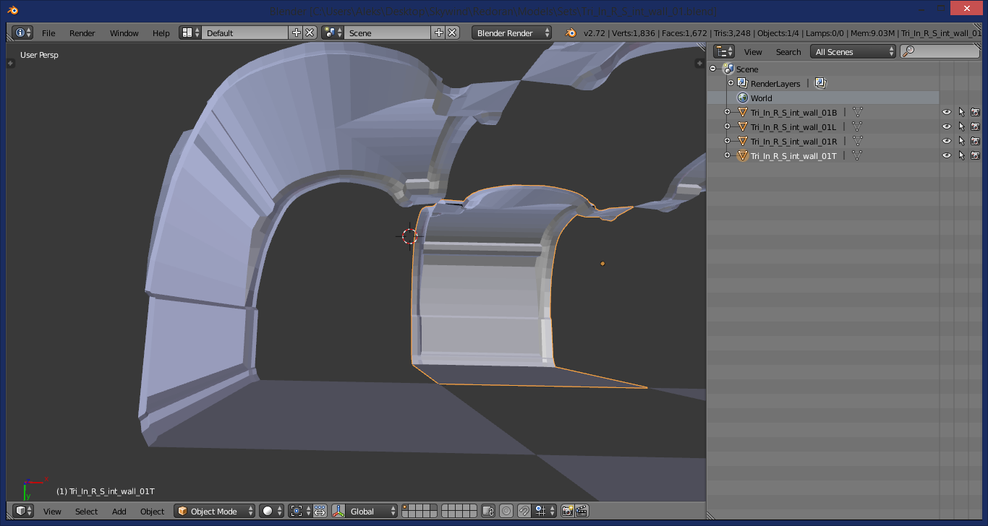Click the outliner Search button
The height and width of the screenshot is (526, 988).
(788, 51)
